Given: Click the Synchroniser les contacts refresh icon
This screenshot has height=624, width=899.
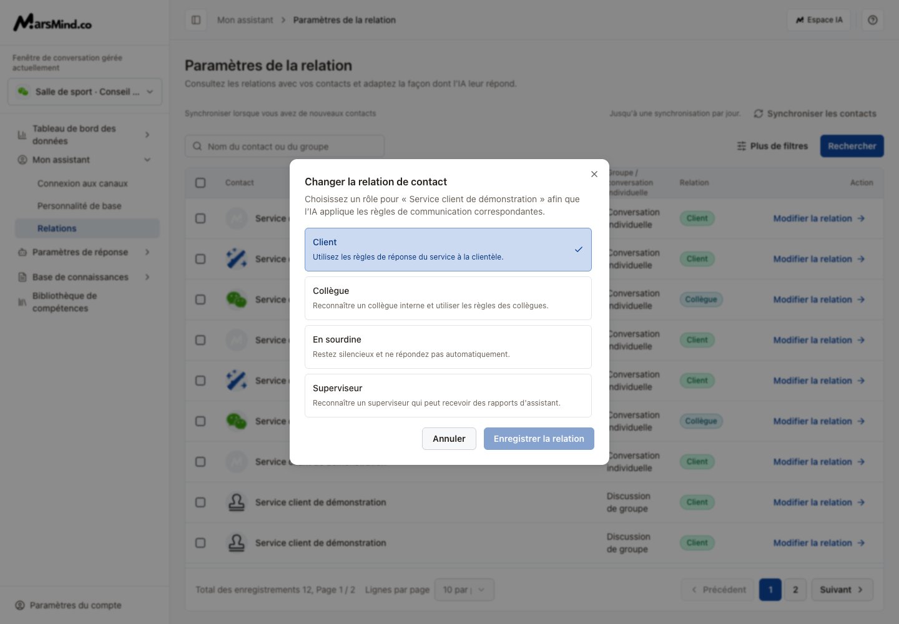Looking at the screenshot, I should pos(759,114).
